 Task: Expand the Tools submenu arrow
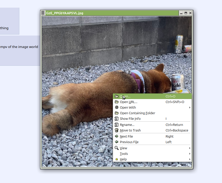(x=190, y=154)
